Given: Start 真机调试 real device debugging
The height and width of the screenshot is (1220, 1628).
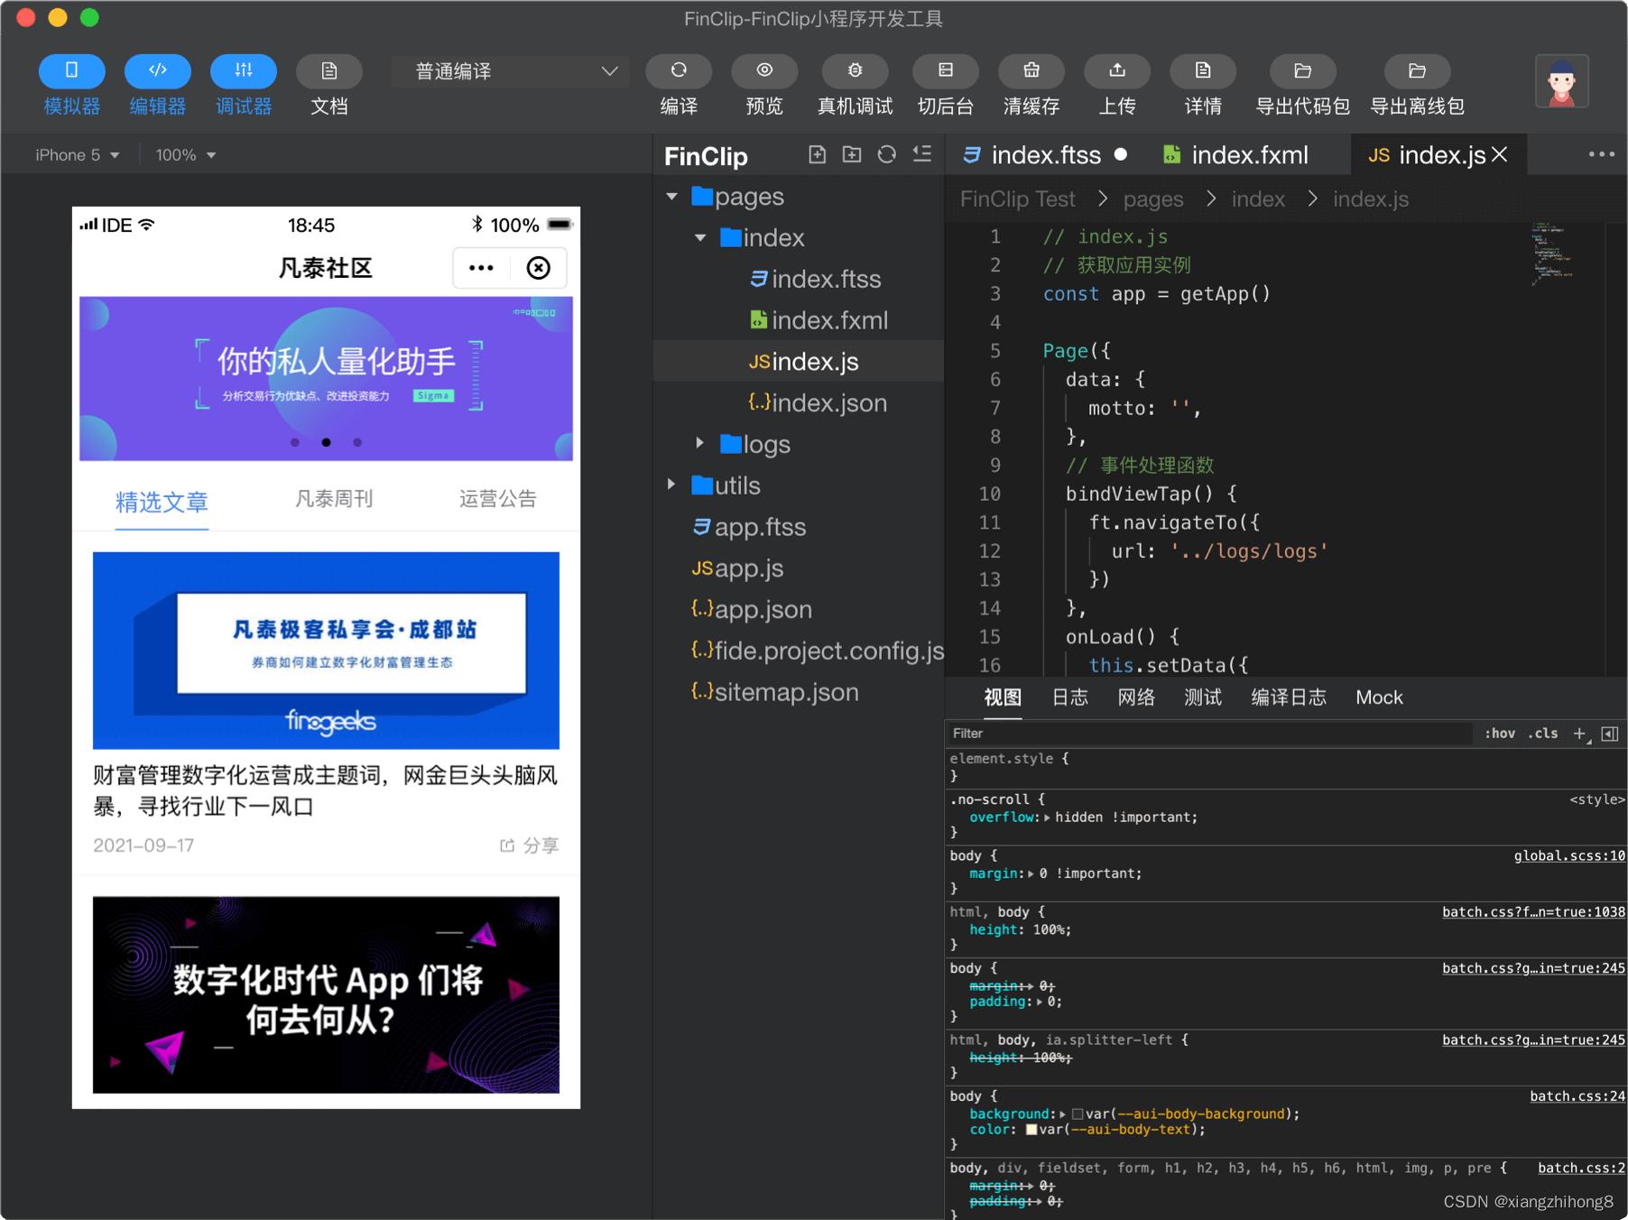Looking at the screenshot, I should [x=855, y=70].
